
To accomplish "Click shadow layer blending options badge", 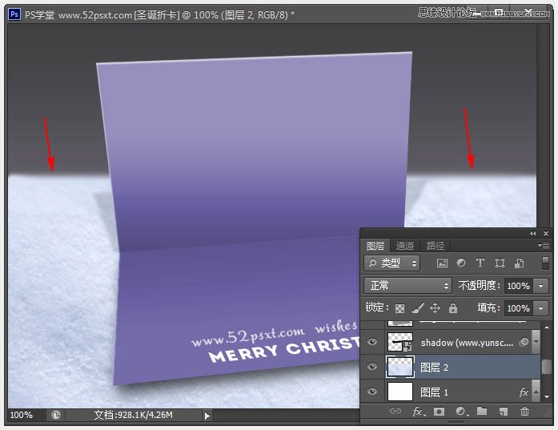I will [x=524, y=343].
